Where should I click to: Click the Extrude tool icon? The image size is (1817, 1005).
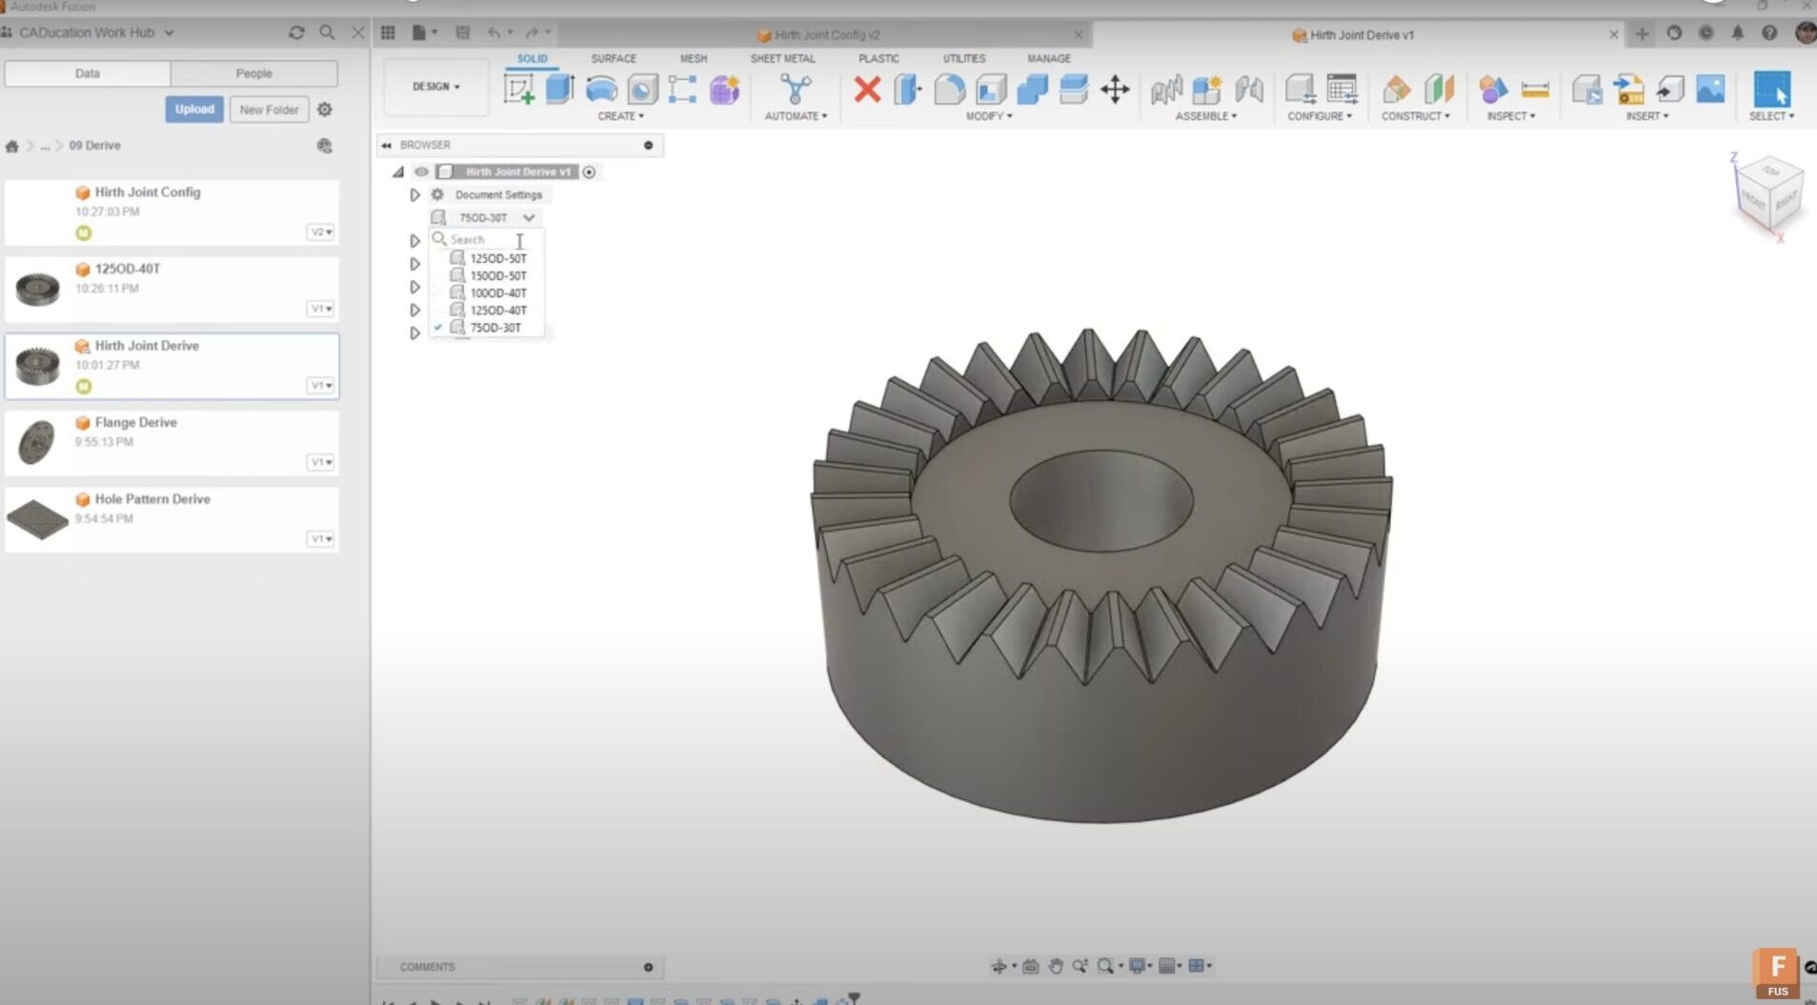tap(559, 90)
